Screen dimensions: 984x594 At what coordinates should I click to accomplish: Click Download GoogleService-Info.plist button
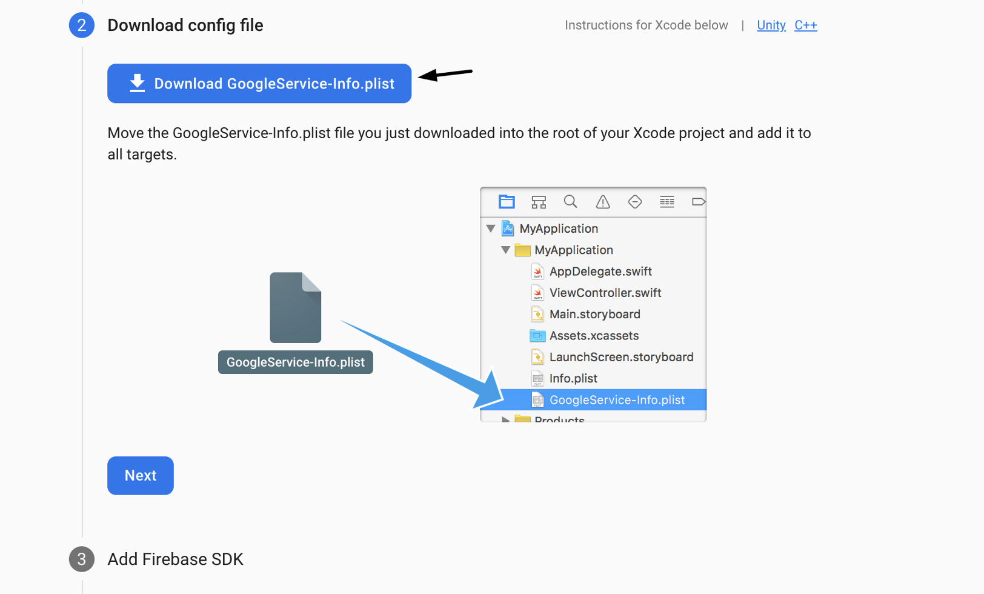[259, 84]
